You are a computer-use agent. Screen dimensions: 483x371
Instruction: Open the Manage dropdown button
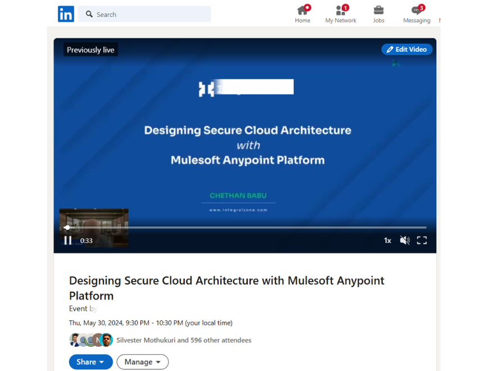[143, 362]
